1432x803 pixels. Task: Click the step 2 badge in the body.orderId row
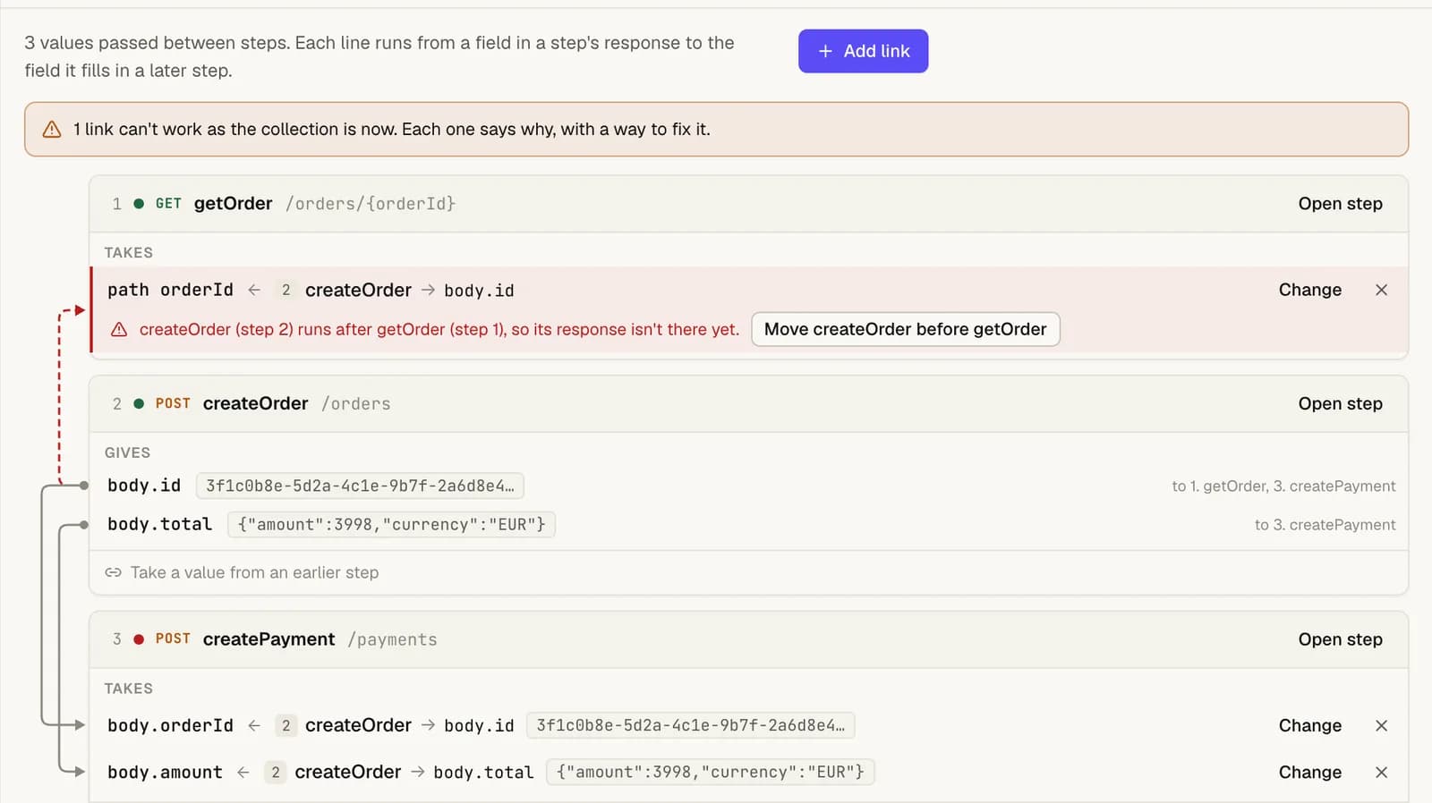[x=286, y=725]
